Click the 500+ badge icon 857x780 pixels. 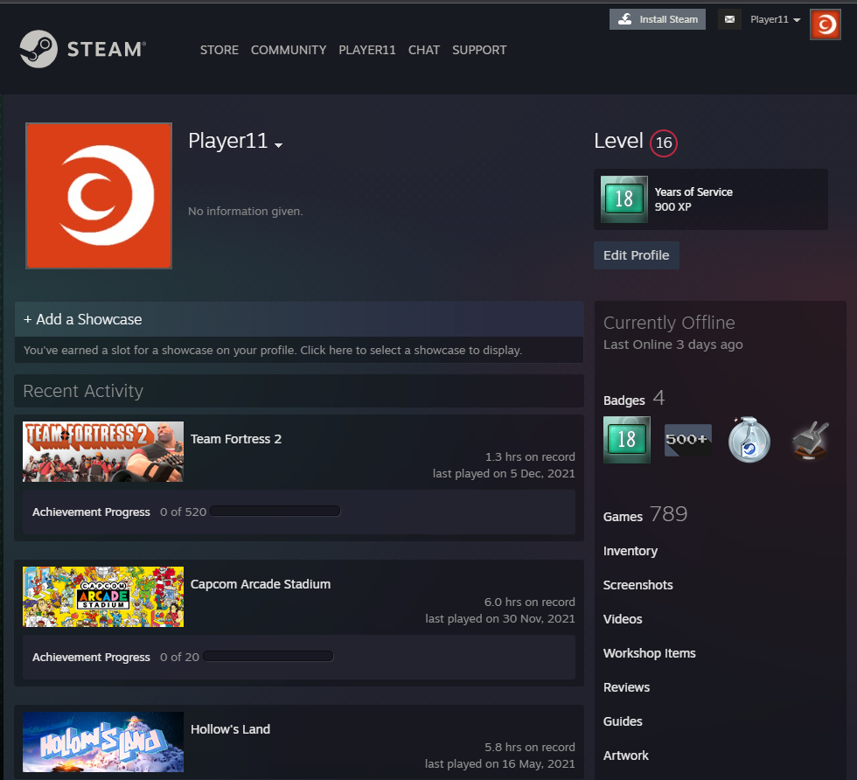pos(688,440)
